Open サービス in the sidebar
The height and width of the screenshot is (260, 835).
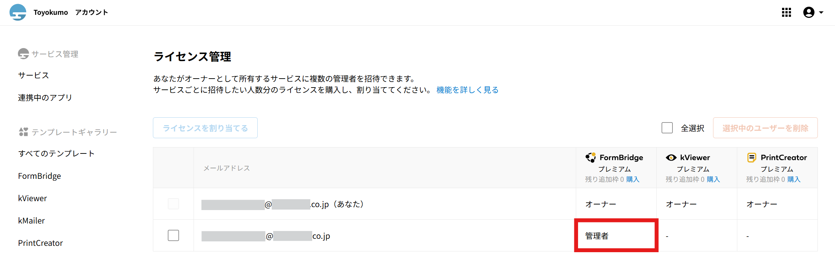(x=34, y=75)
